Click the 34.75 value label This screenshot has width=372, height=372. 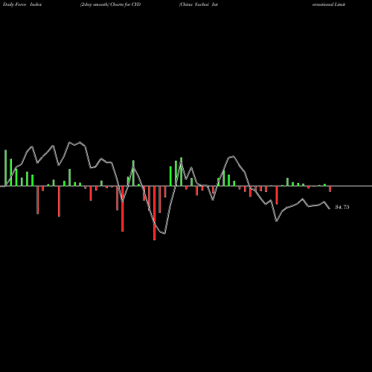342,207
